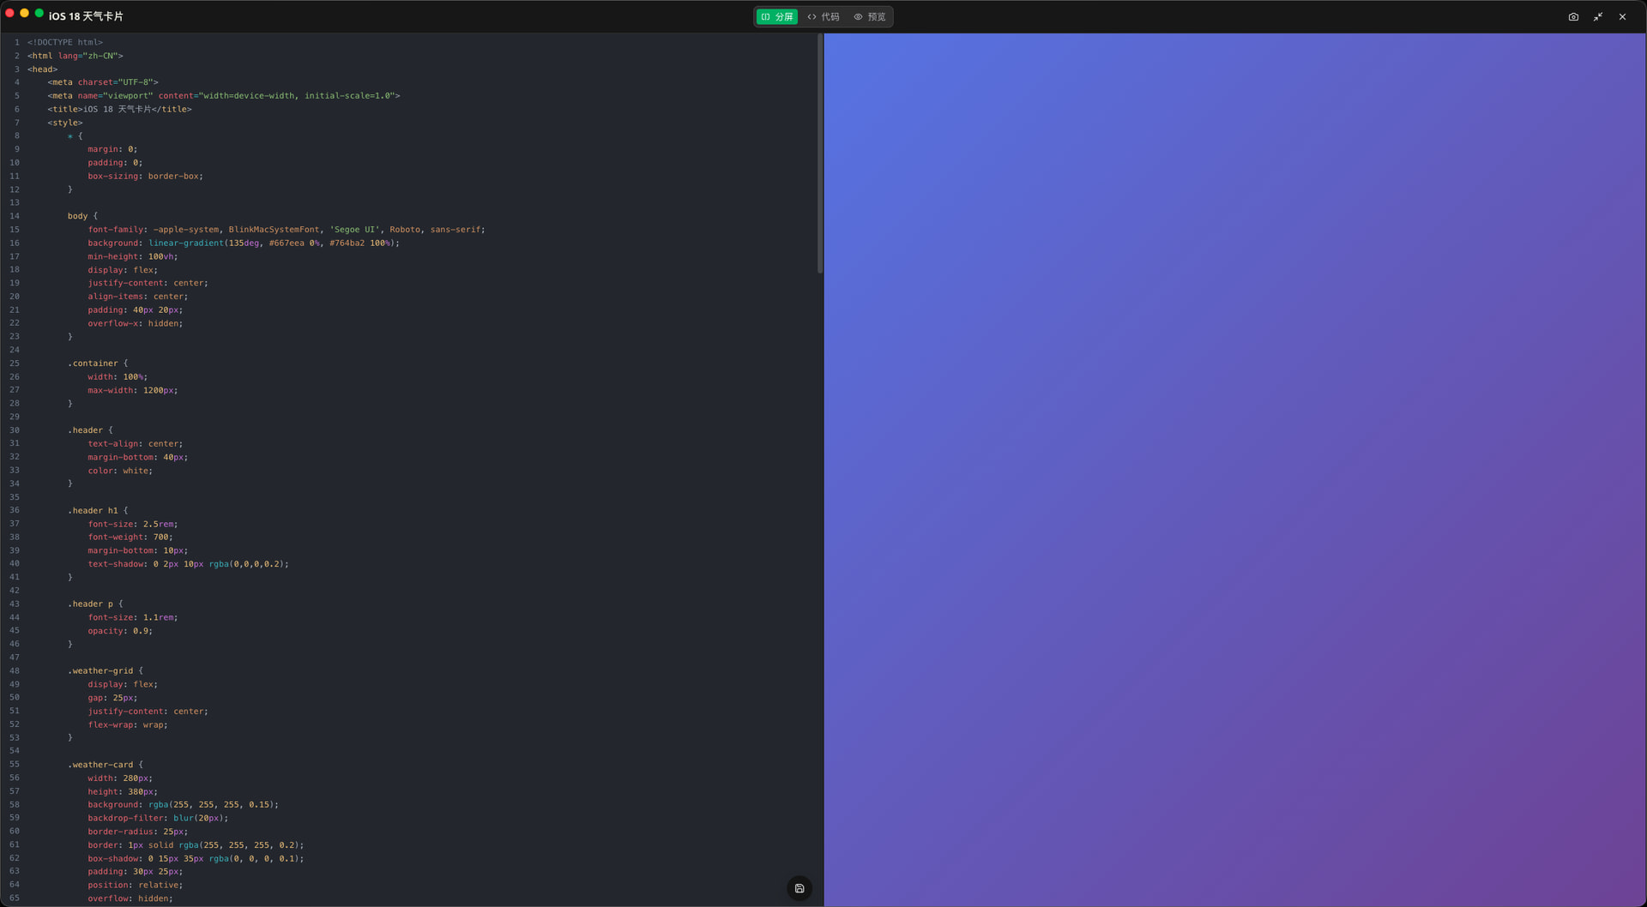
Task: Click the '.weather-grid {' selector line
Action: 106,671
